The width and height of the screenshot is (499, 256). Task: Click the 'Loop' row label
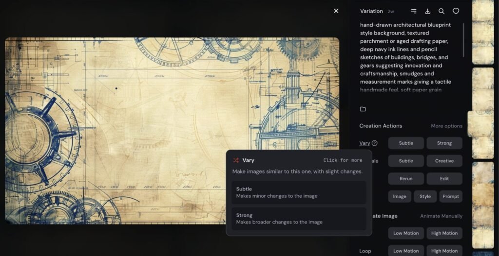pos(365,251)
